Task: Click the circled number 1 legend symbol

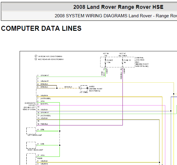Action: tap(36, 56)
